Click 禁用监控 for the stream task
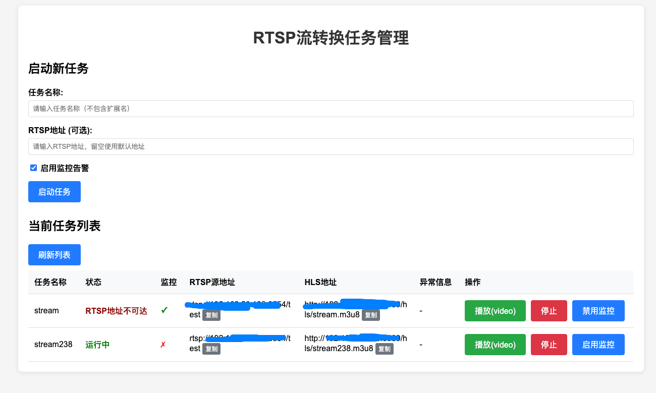 [598, 311]
